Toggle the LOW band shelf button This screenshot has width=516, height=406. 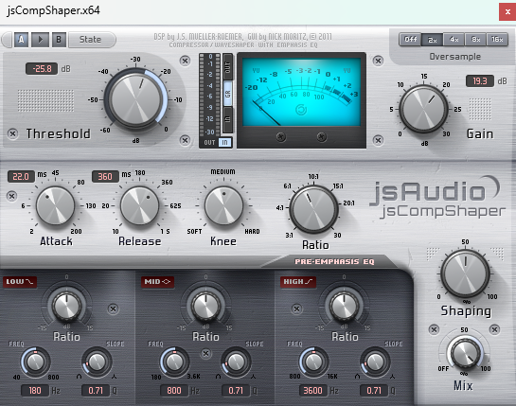coord(20,282)
